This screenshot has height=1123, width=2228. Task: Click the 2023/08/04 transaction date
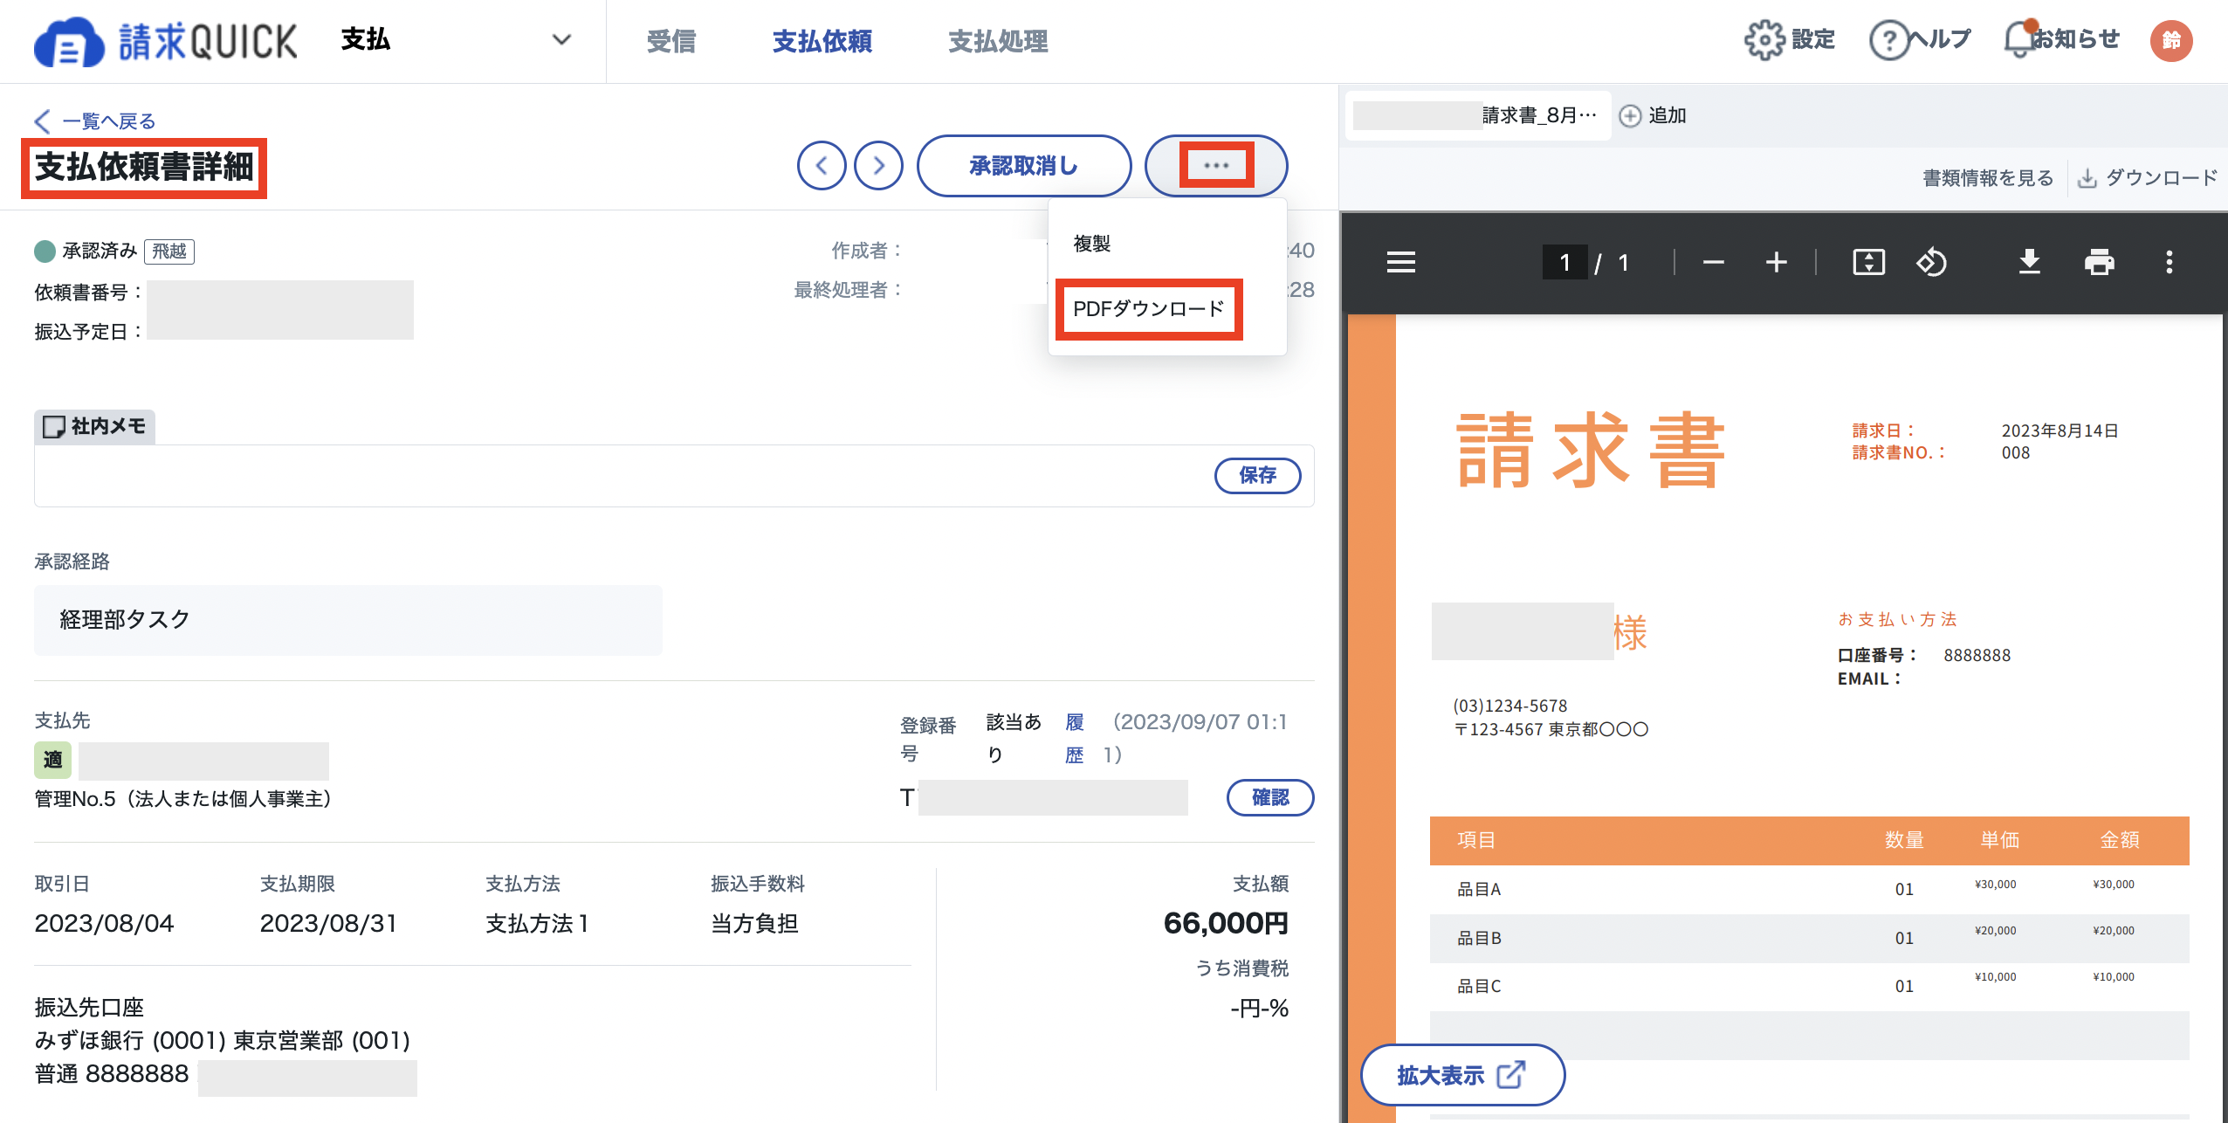[104, 923]
